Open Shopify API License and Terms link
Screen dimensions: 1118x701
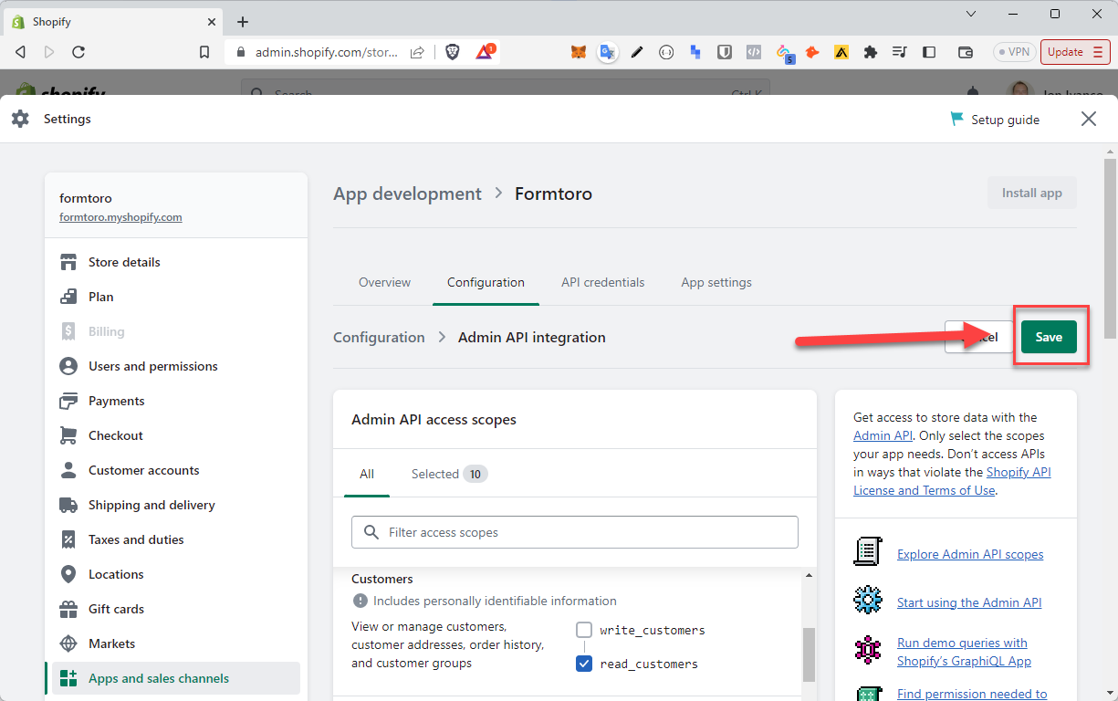[x=952, y=481]
